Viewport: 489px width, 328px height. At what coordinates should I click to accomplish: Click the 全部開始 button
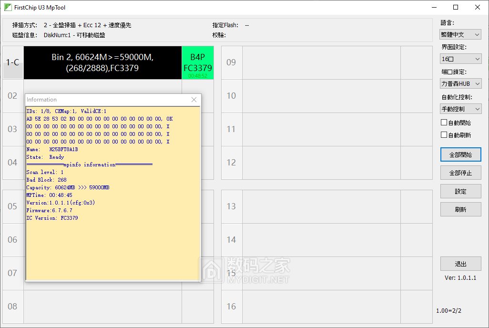[460, 154]
